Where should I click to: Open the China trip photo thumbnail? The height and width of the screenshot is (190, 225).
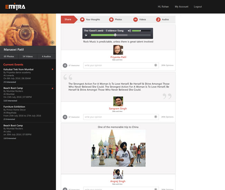point(118,148)
